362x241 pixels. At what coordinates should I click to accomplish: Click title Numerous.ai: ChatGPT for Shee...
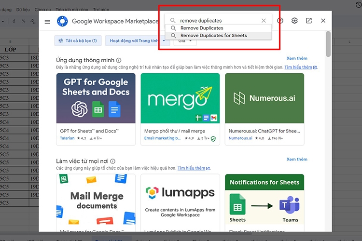point(264,131)
